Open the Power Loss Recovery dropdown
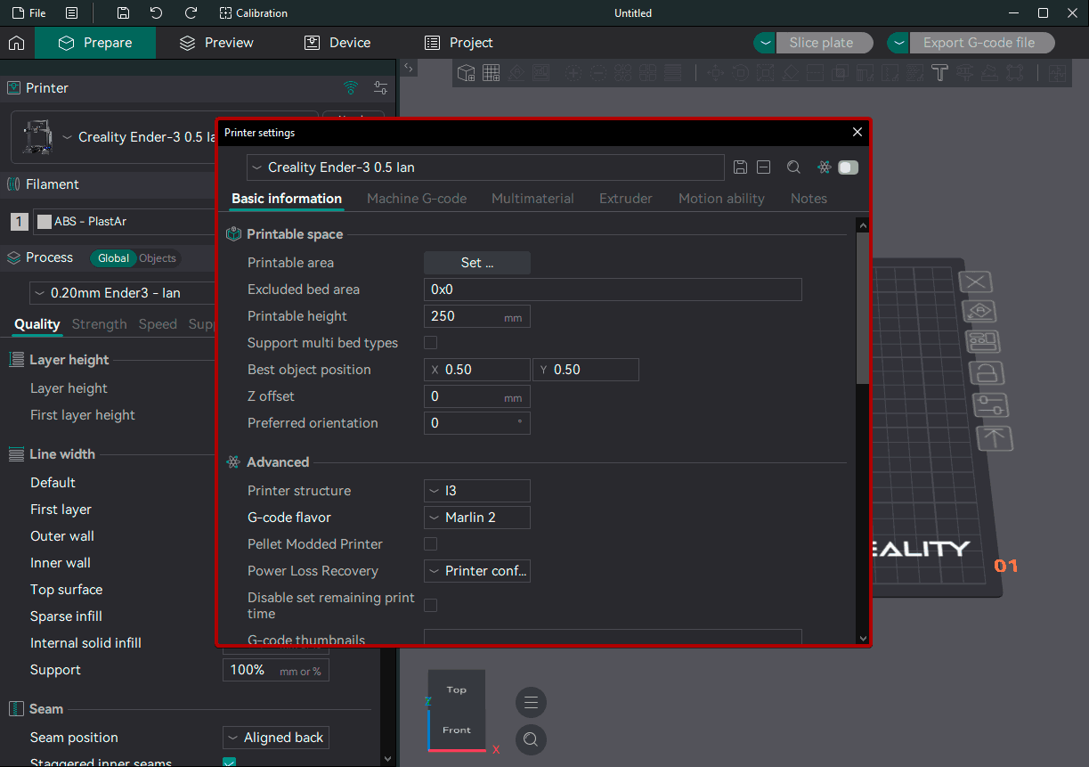Screen dimensions: 1089x767 477,571
